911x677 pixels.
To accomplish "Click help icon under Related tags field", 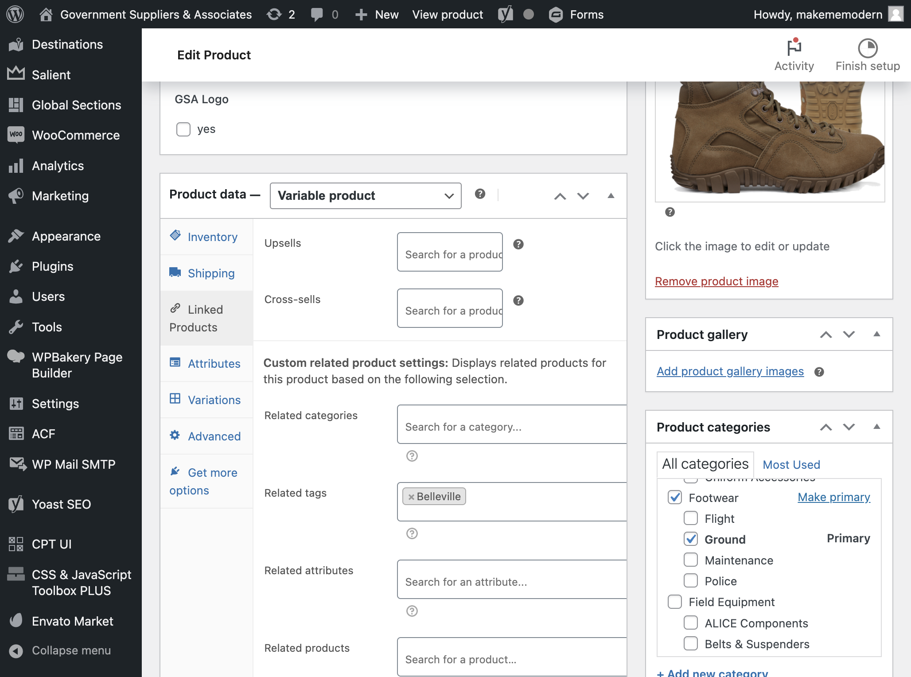I will 412,533.
